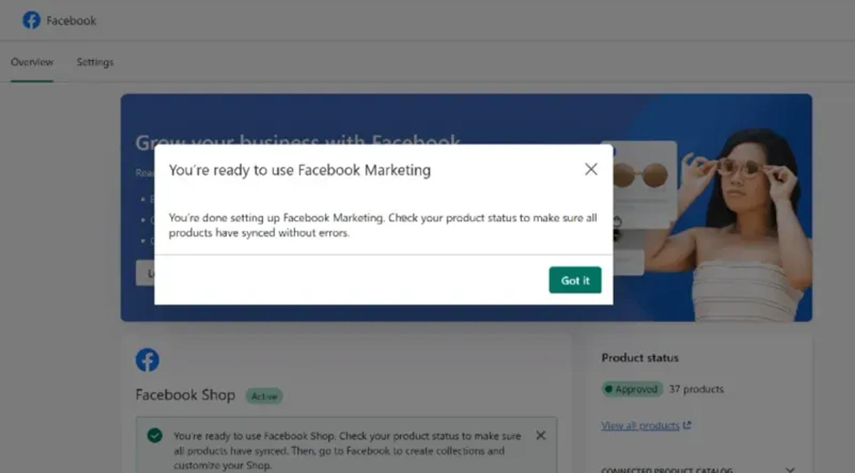Click the 37 products count text
This screenshot has height=473, width=855.
pyautogui.click(x=696, y=389)
